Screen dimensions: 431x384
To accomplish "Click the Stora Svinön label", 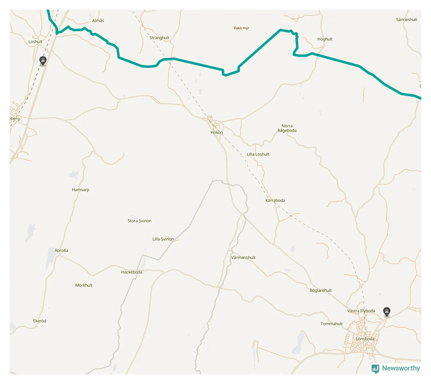I will (140, 221).
